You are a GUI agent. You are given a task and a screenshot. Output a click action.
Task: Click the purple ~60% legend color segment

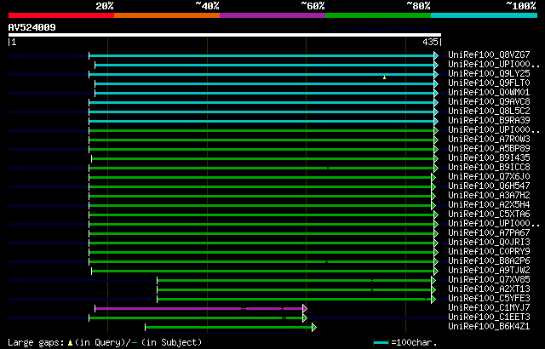[x=272, y=15]
